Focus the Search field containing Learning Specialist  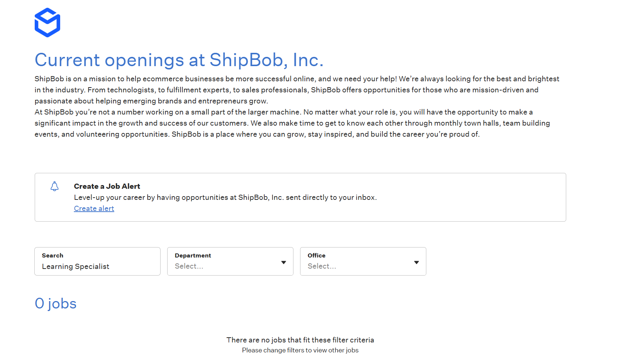tap(97, 261)
